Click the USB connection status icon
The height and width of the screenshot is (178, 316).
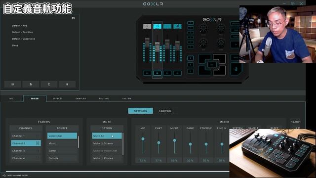click(4, 176)
